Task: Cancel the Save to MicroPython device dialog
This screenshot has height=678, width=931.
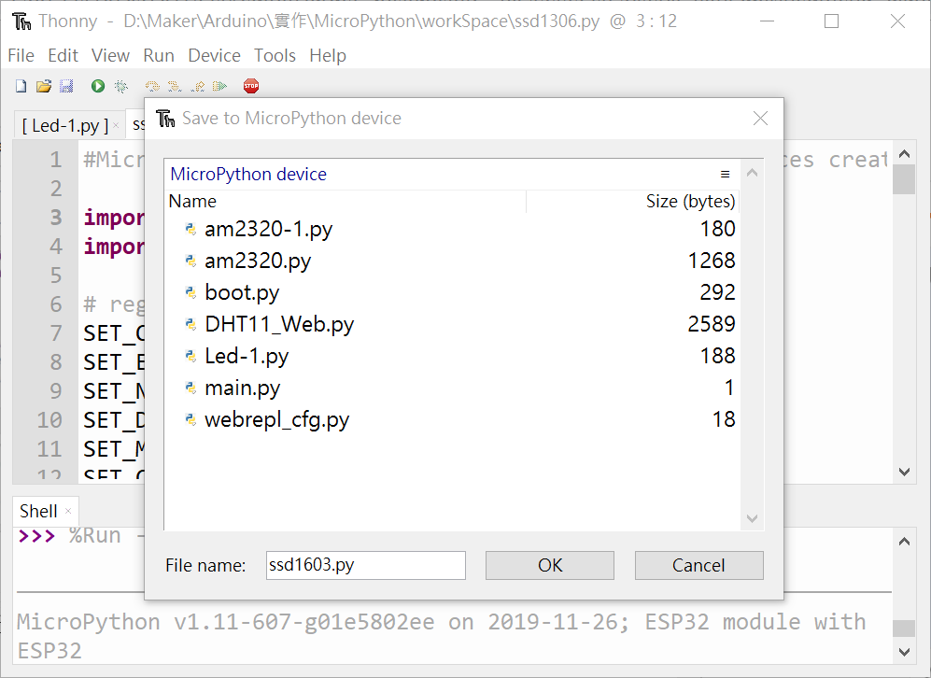Action: tap(698, 565)
